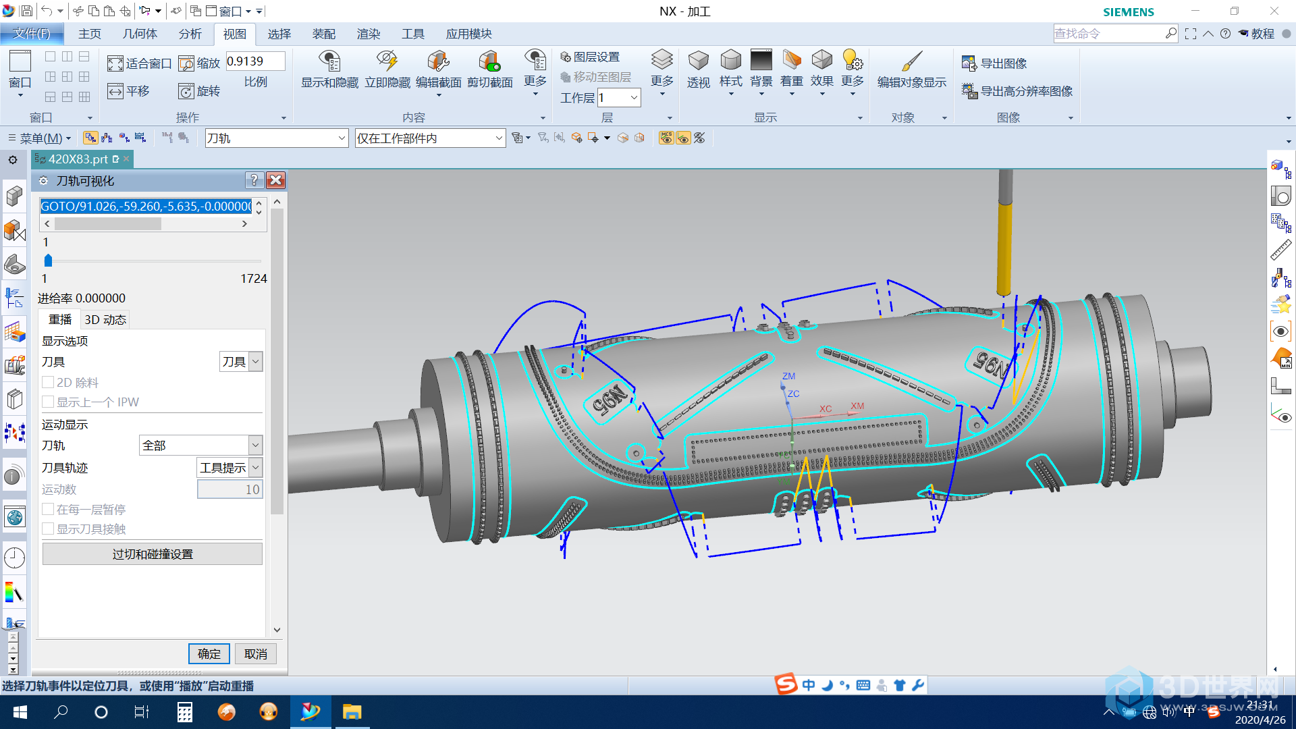1296x729 pixels.
Task: Toggle 显示刀具接触 checkbox
Action: [x=48, y=529]
